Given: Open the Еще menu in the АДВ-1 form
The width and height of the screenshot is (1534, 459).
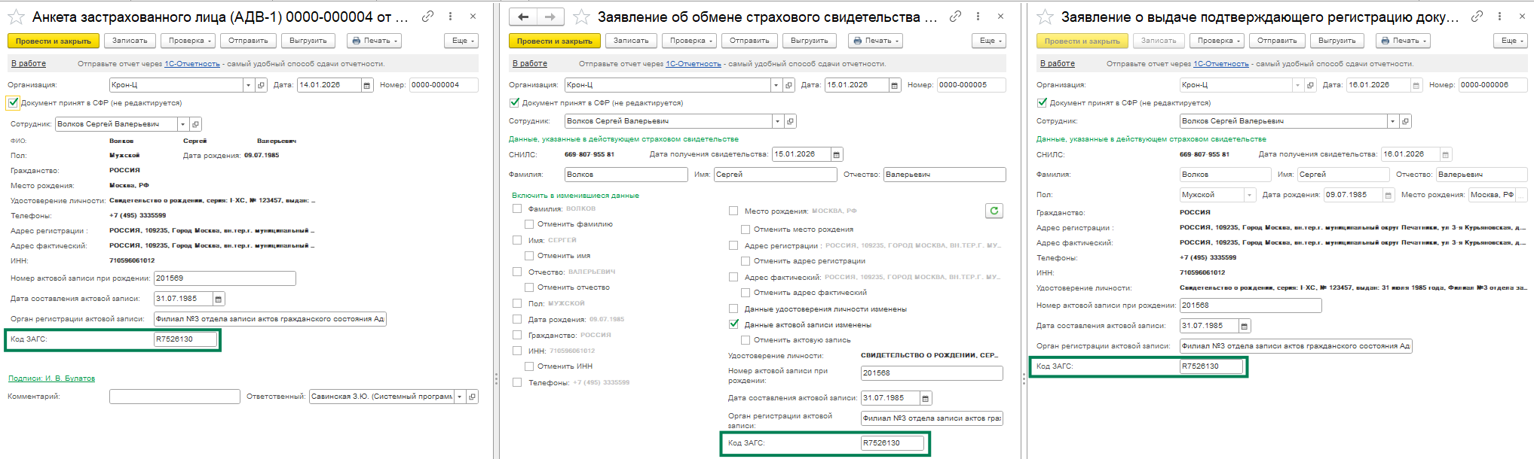Looking at the screenshot, I should point(463,41).
